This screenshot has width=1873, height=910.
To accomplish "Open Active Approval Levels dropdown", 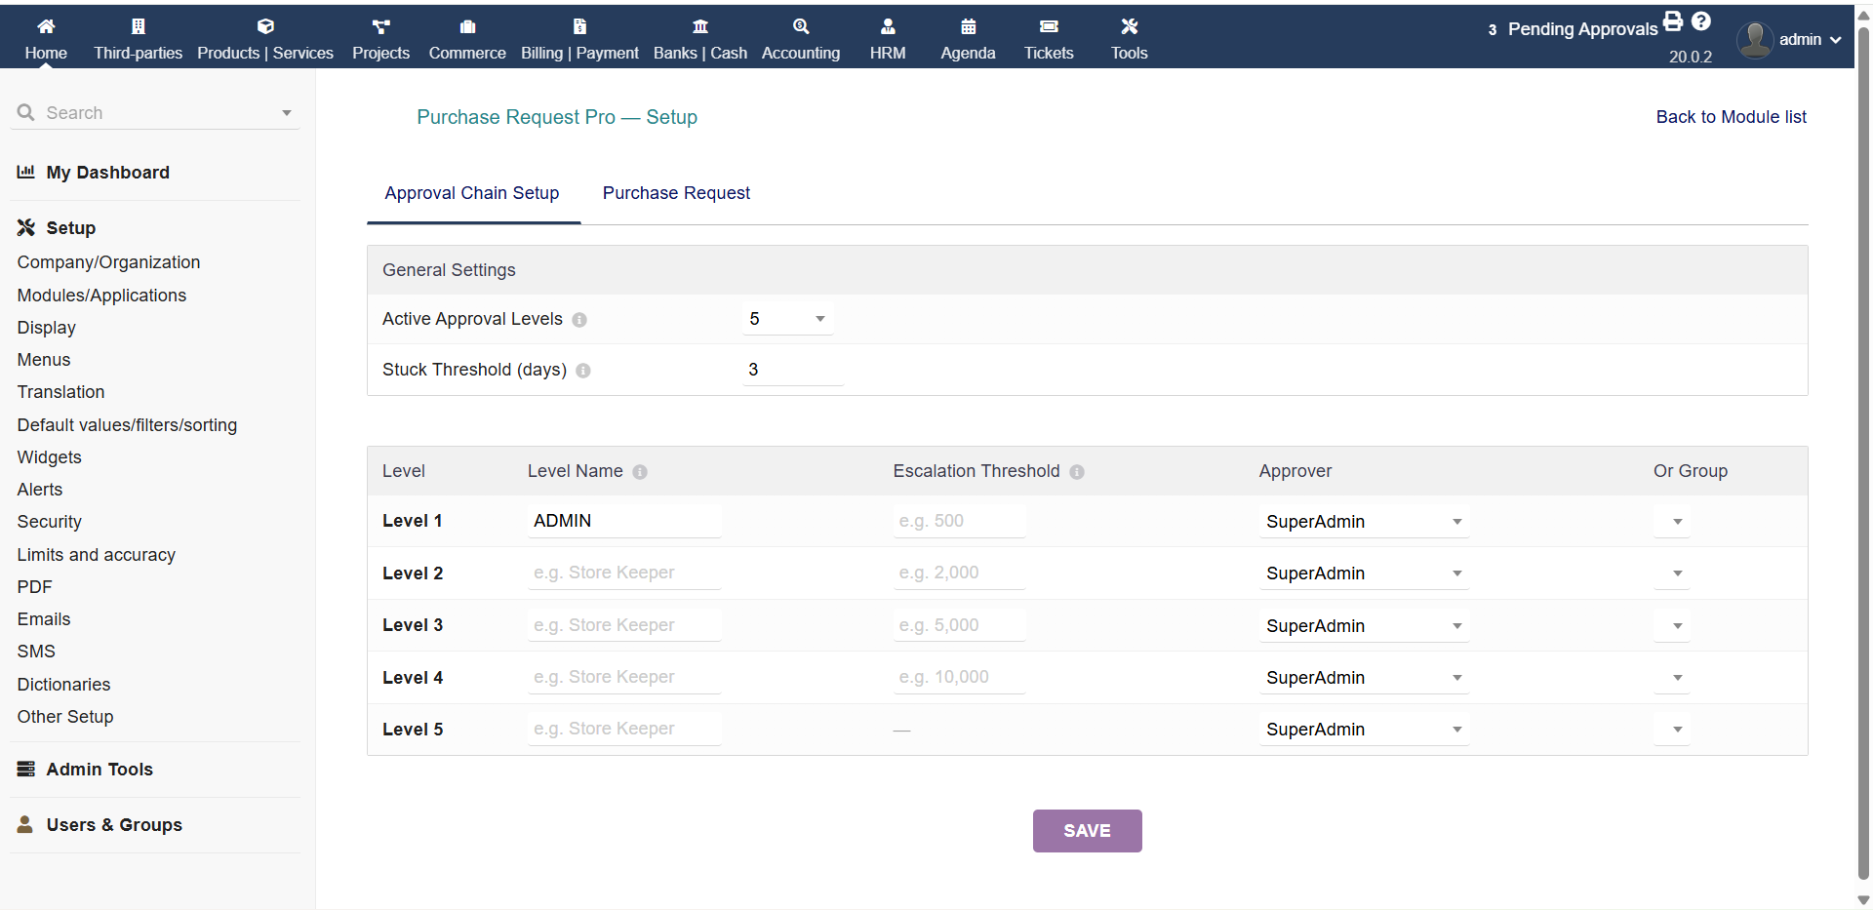I will (x=787, y=319).
